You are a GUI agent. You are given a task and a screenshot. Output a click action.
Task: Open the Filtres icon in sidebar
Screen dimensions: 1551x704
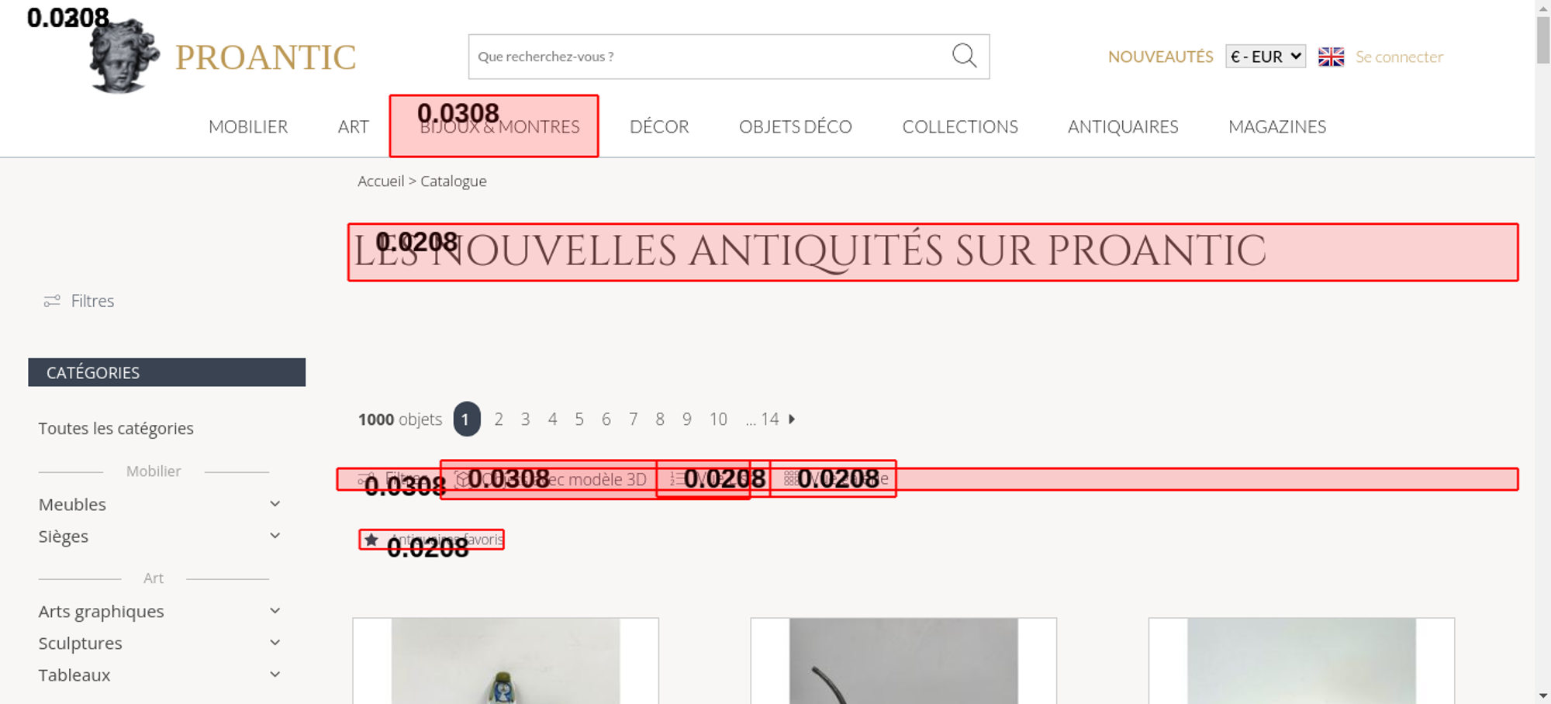(x=52, y=301)
